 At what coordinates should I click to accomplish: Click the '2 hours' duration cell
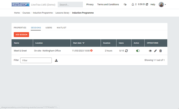point(109,51)
